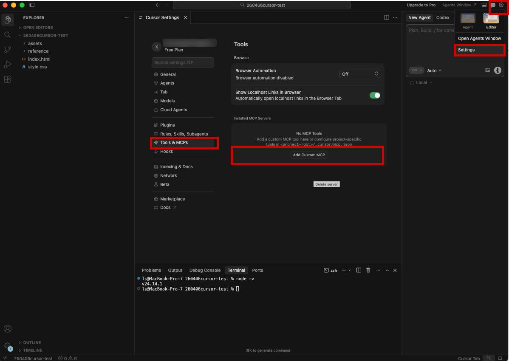Screen dimensions: 509x361
Task: Click the zoom icon in status bar
Action: click(x=489, y=358)
